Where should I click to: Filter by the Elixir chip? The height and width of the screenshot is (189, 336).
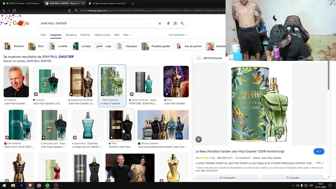37,46
